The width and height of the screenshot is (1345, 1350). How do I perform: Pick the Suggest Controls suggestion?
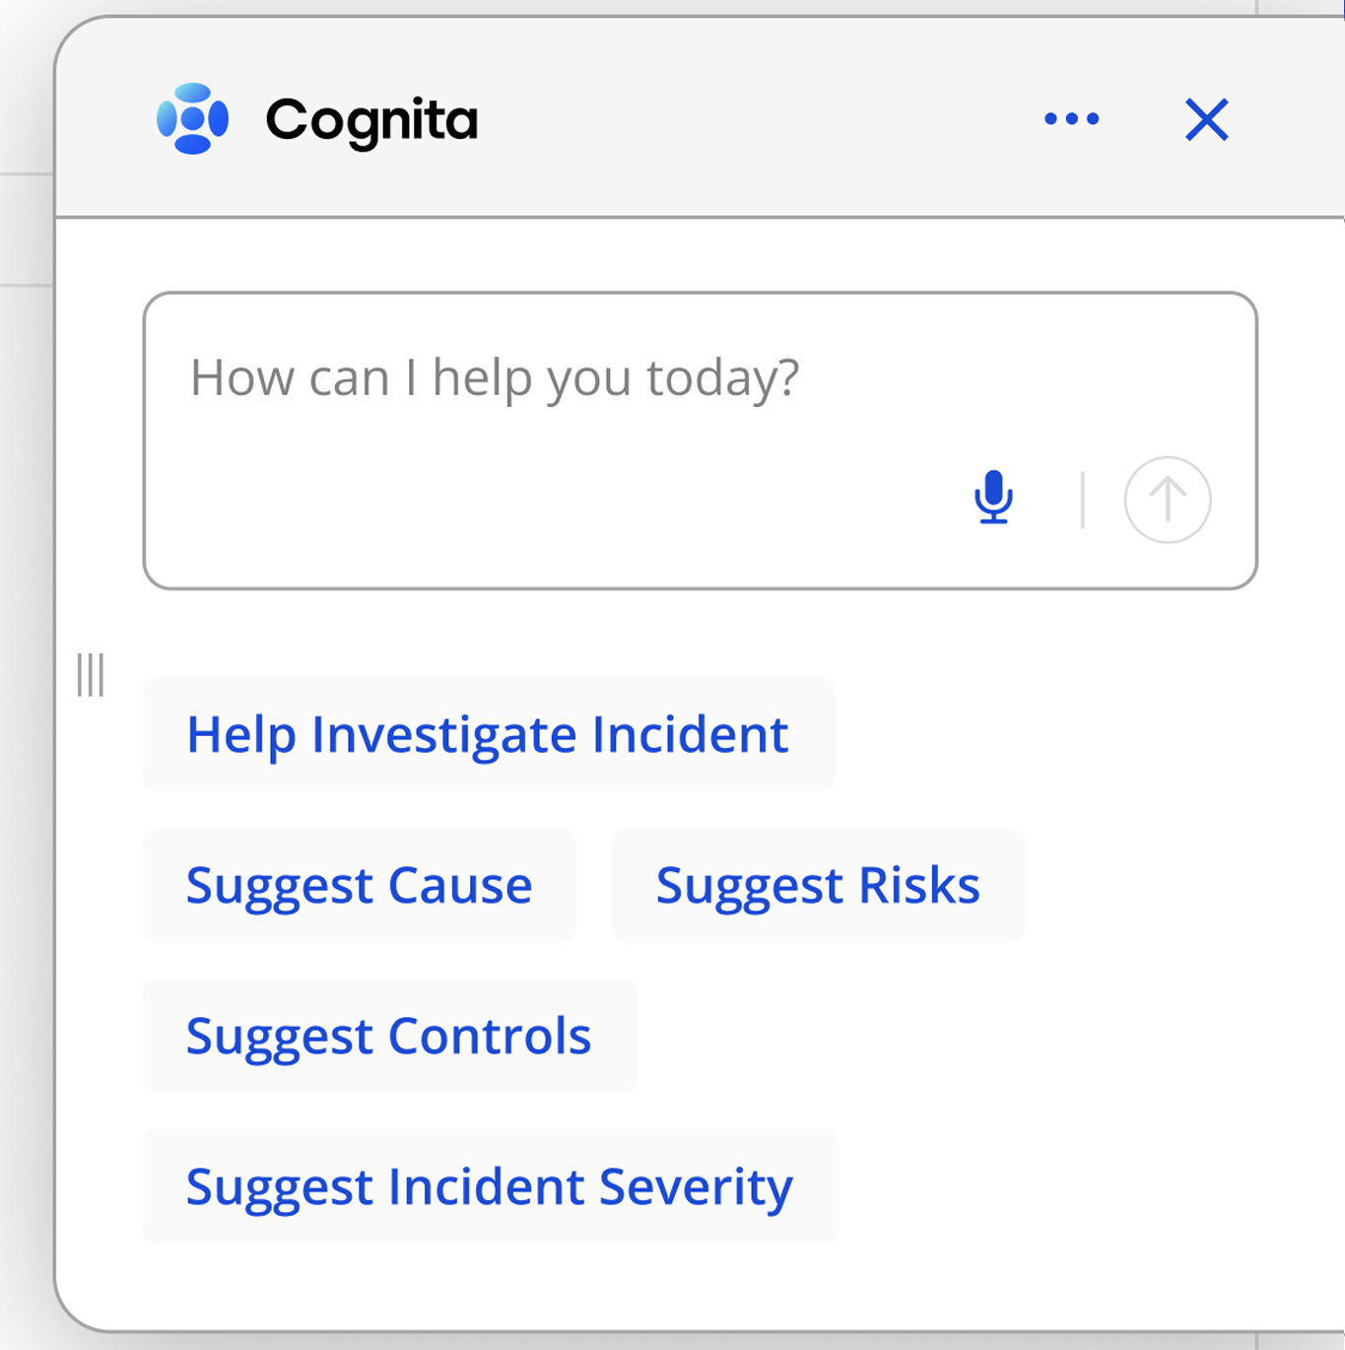[389, 1036]
